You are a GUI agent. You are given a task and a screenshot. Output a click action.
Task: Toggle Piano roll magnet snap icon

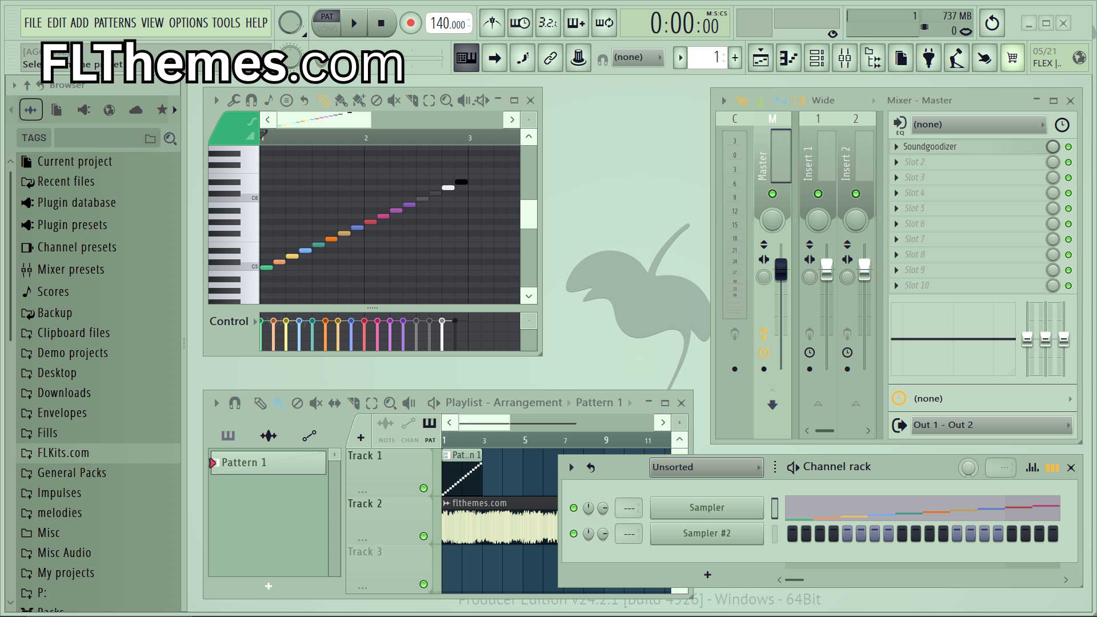tap(251, 101)
